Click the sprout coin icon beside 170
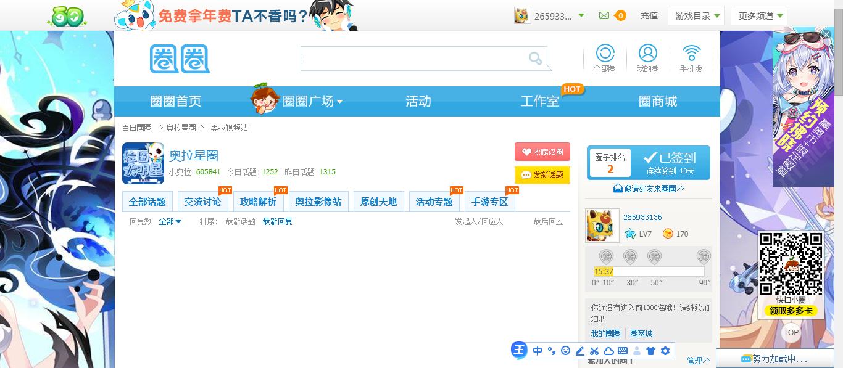Screen dimensions: 843x368 pyautogui.click(x=668, y=234)
